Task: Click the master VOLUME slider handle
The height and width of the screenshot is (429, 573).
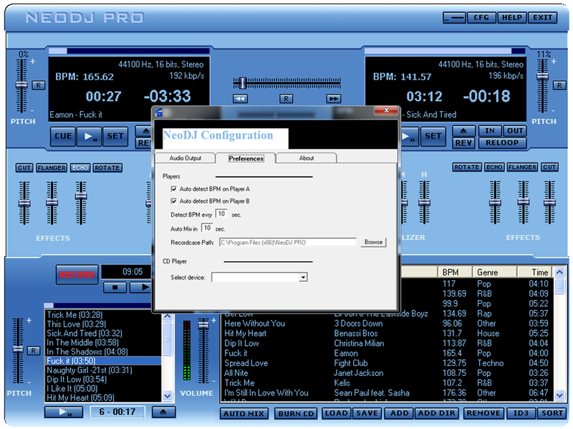Action: click(203, 325)
